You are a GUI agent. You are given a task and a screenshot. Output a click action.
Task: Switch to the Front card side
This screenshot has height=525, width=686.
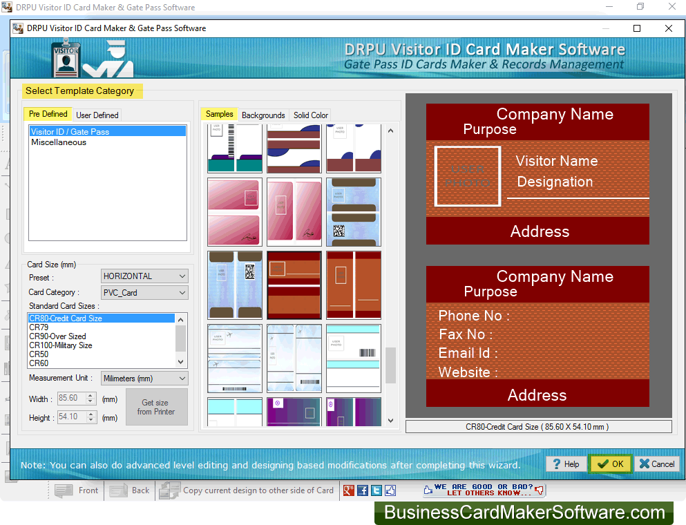point(77,490)
